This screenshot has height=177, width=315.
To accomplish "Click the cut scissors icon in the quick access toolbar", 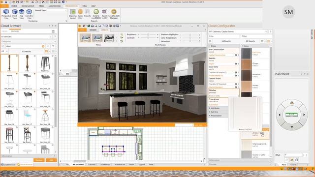I will tap(32, 2).
